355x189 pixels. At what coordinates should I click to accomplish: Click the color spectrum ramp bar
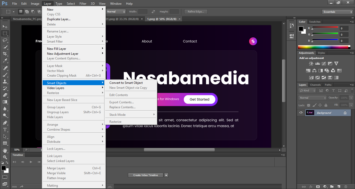tap(324, 47)
